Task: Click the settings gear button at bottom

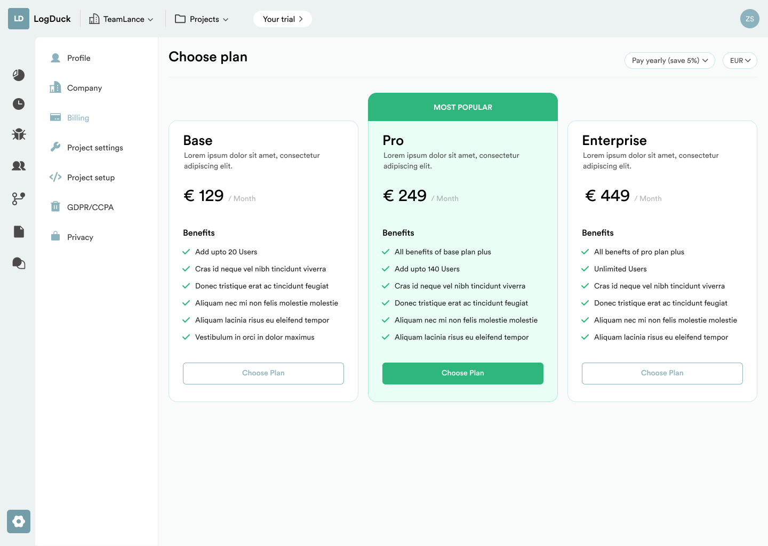Action: click(x=19, y=521)
